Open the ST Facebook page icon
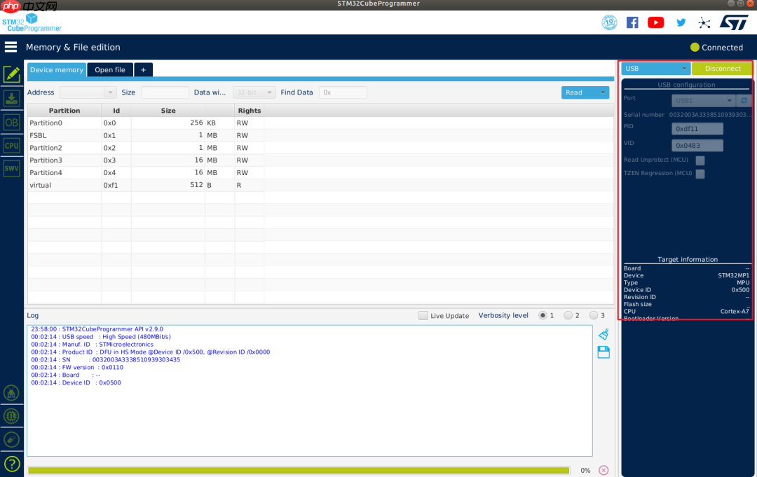 pyautogui.click(x=632, y=22)
